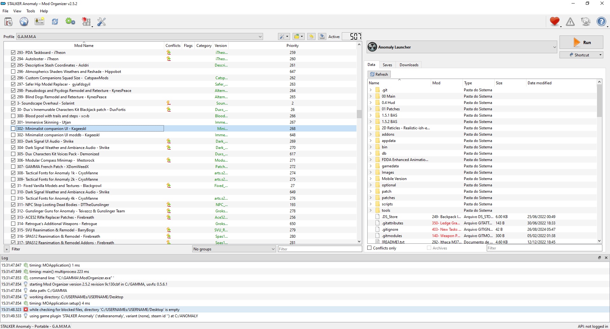Click the create backup icon
This screenshot has height=329, width=610.
click(322, 36)
